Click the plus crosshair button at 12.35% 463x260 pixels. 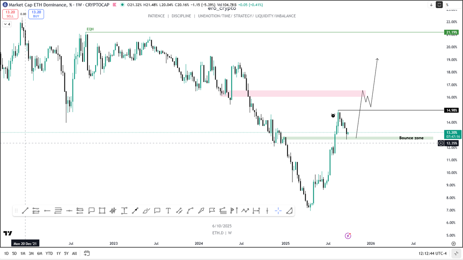pos(441,143)
